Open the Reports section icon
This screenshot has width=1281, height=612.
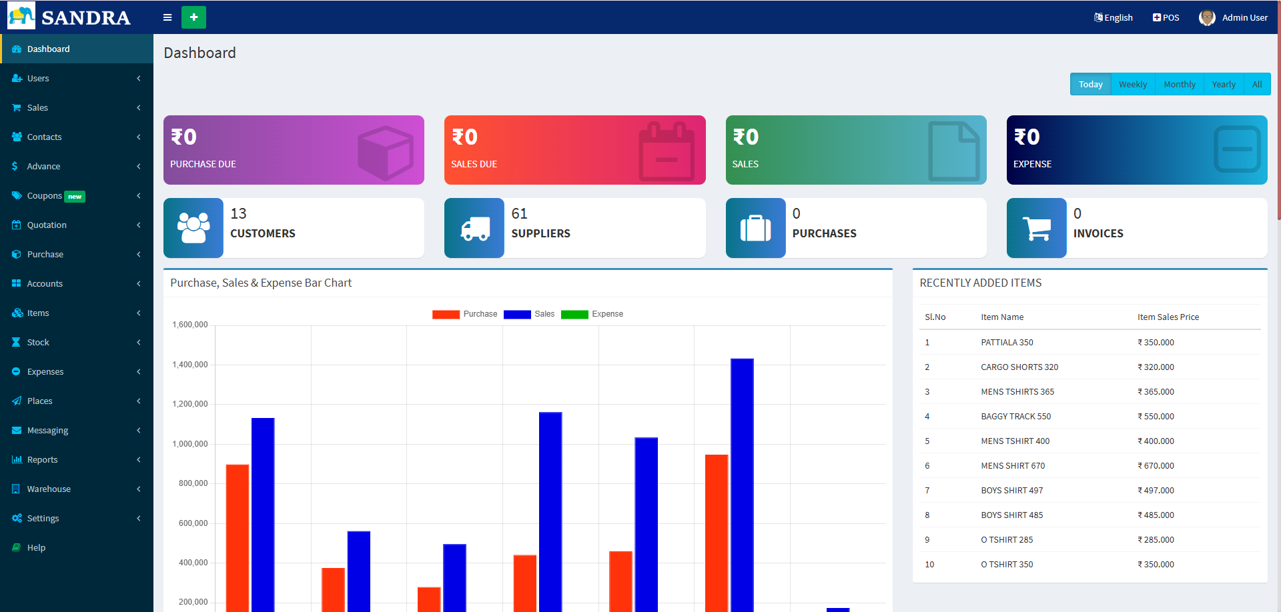(16, 459)
